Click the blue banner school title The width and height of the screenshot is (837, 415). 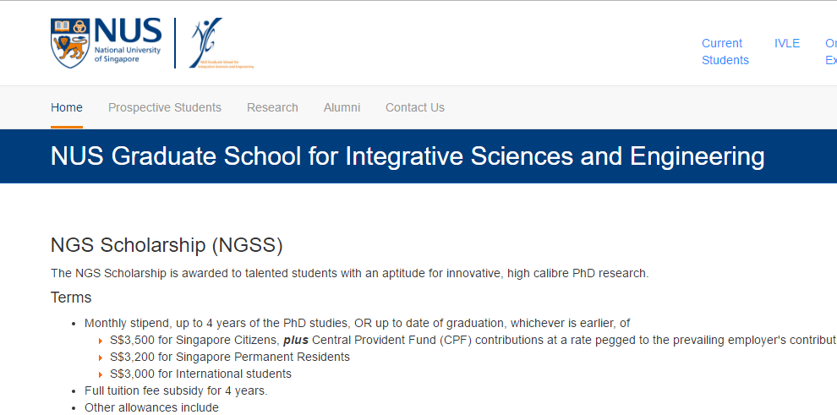coord(408,156)
